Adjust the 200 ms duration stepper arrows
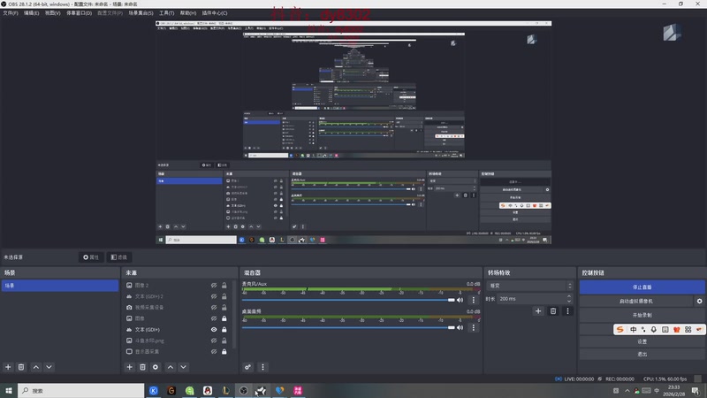This screenshot has height=398, width=707. point(569,299)
